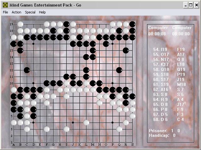Image resolution: width=201 pixels, height=150 pixels.
Task: Click the white stone at J19
Action: click(73, 24)
